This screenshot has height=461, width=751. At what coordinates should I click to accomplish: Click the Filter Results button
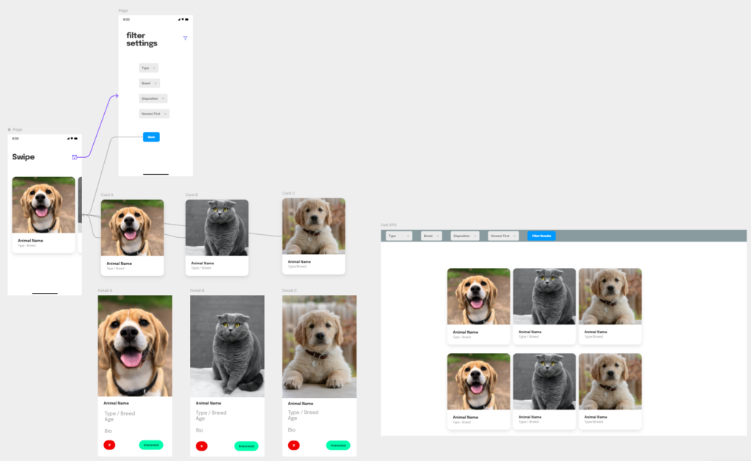541,236
